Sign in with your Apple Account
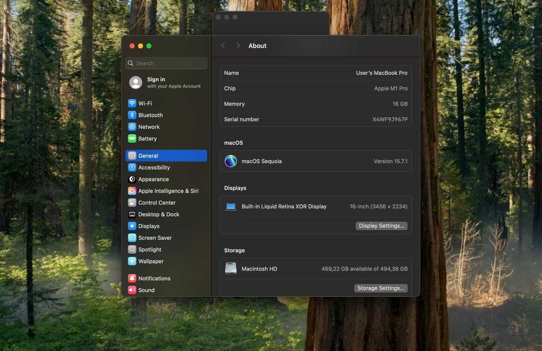The width and height of the screenshot is (542, 351). [165, 82]
